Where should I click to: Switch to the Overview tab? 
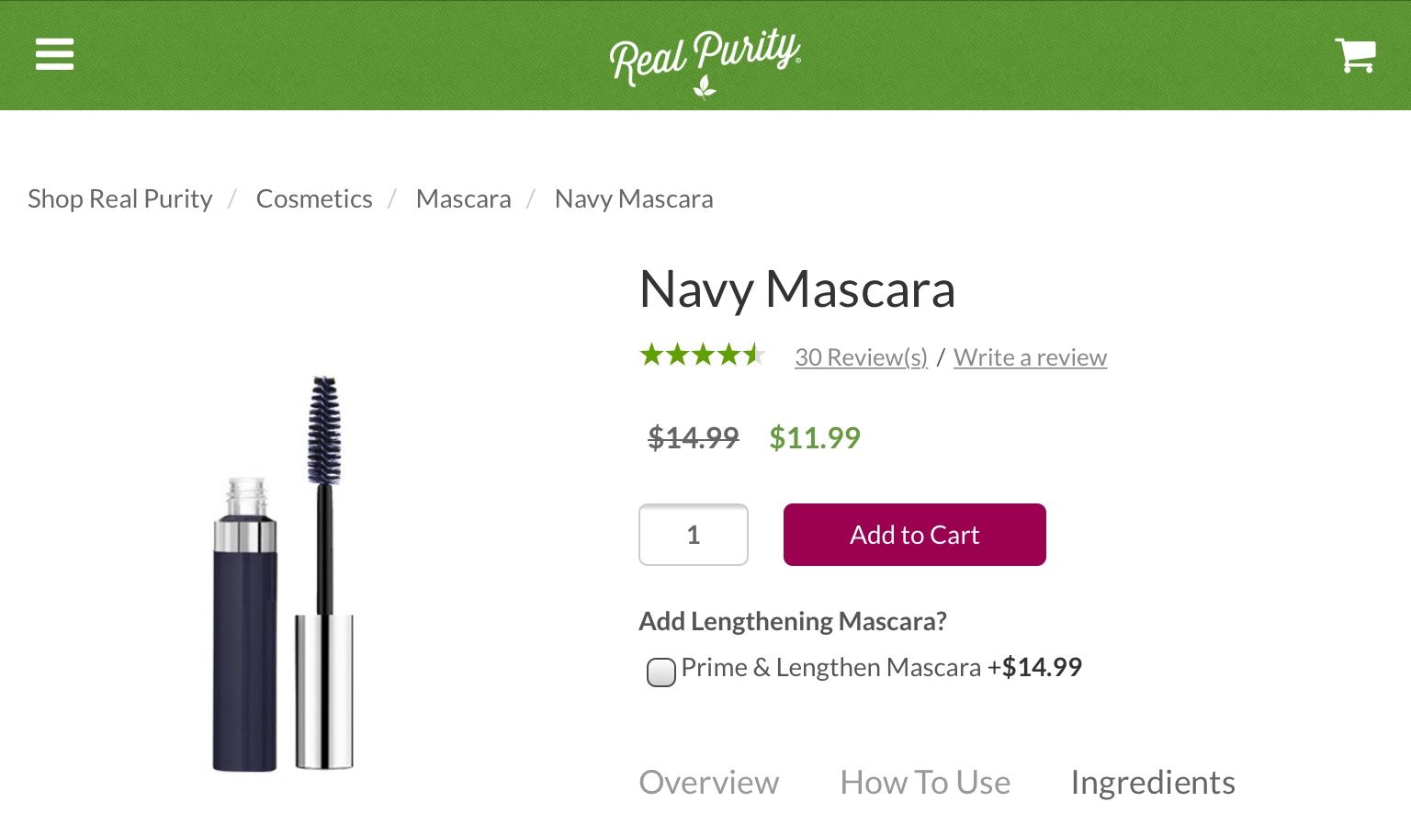pyautogui.click(x=708, y=783)
